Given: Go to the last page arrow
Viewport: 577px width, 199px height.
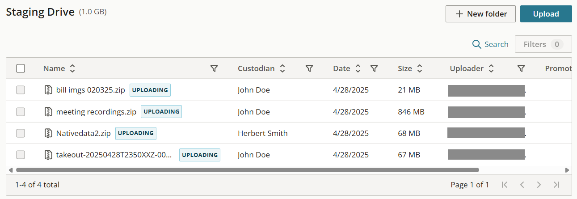Looking at the screenshot, I should (x=556, y=185).
